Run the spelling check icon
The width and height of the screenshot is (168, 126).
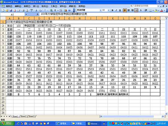click(x=31, y=10)
